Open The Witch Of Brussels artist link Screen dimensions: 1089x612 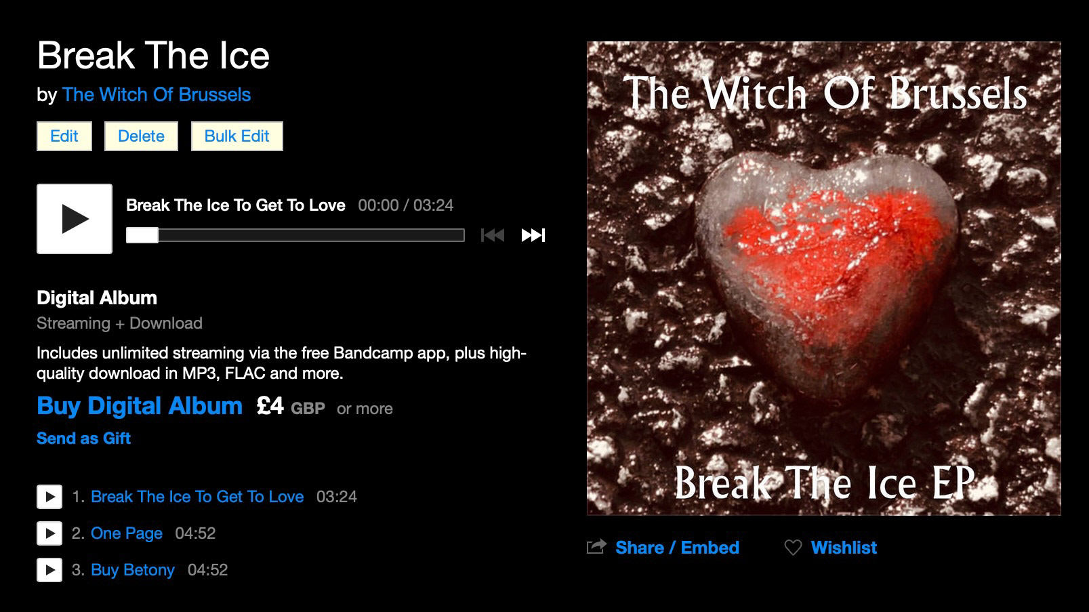(157, 95)
